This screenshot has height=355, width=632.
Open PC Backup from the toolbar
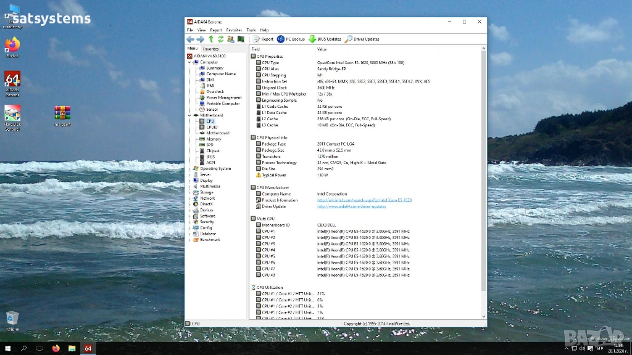[291, 39]
